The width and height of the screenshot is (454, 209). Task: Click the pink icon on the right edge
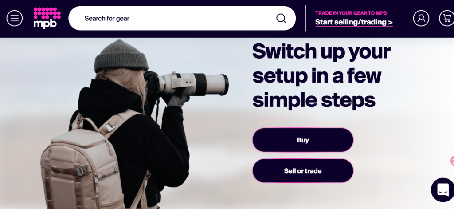pyautogui.click(x=452, y=161)
